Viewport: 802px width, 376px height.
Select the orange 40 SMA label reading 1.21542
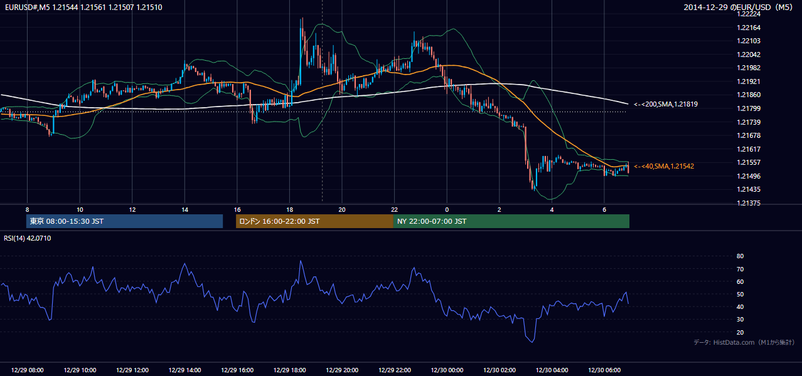tap(663, 166)
